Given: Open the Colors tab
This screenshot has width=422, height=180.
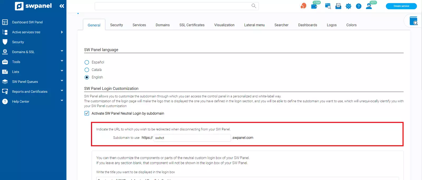Looking at the screenshot, I should [x=351, y=25].
